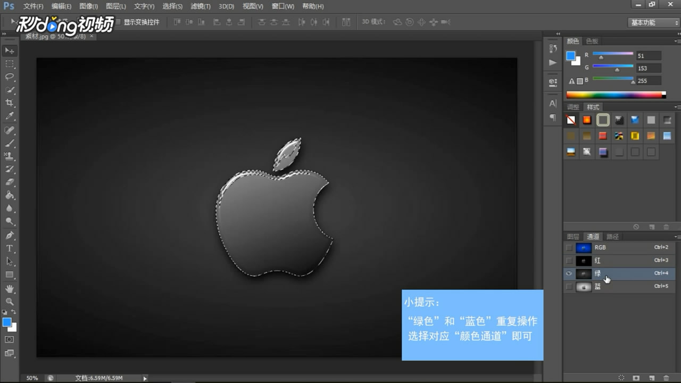
Task: Click the G slider track
Action: pyautogui.click(x=613, y=66)
